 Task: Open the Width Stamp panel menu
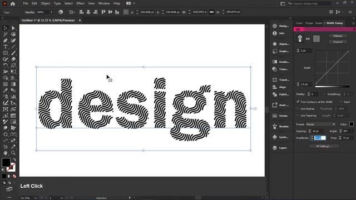(353, 23)
